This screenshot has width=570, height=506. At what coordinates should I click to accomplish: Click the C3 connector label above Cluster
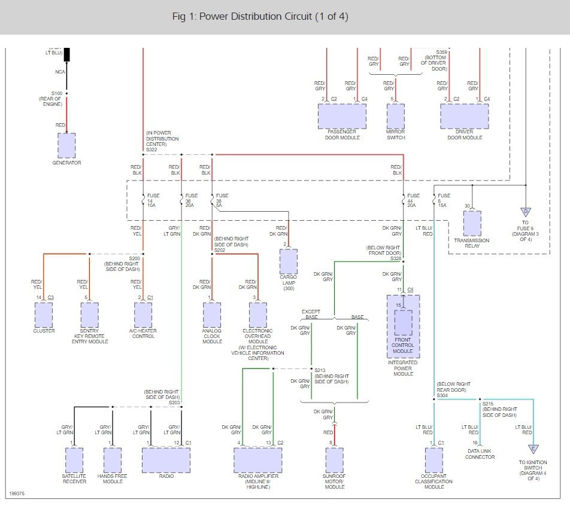[50, 297]
